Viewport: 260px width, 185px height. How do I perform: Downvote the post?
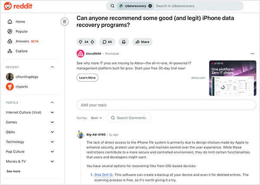click(92, 42)
